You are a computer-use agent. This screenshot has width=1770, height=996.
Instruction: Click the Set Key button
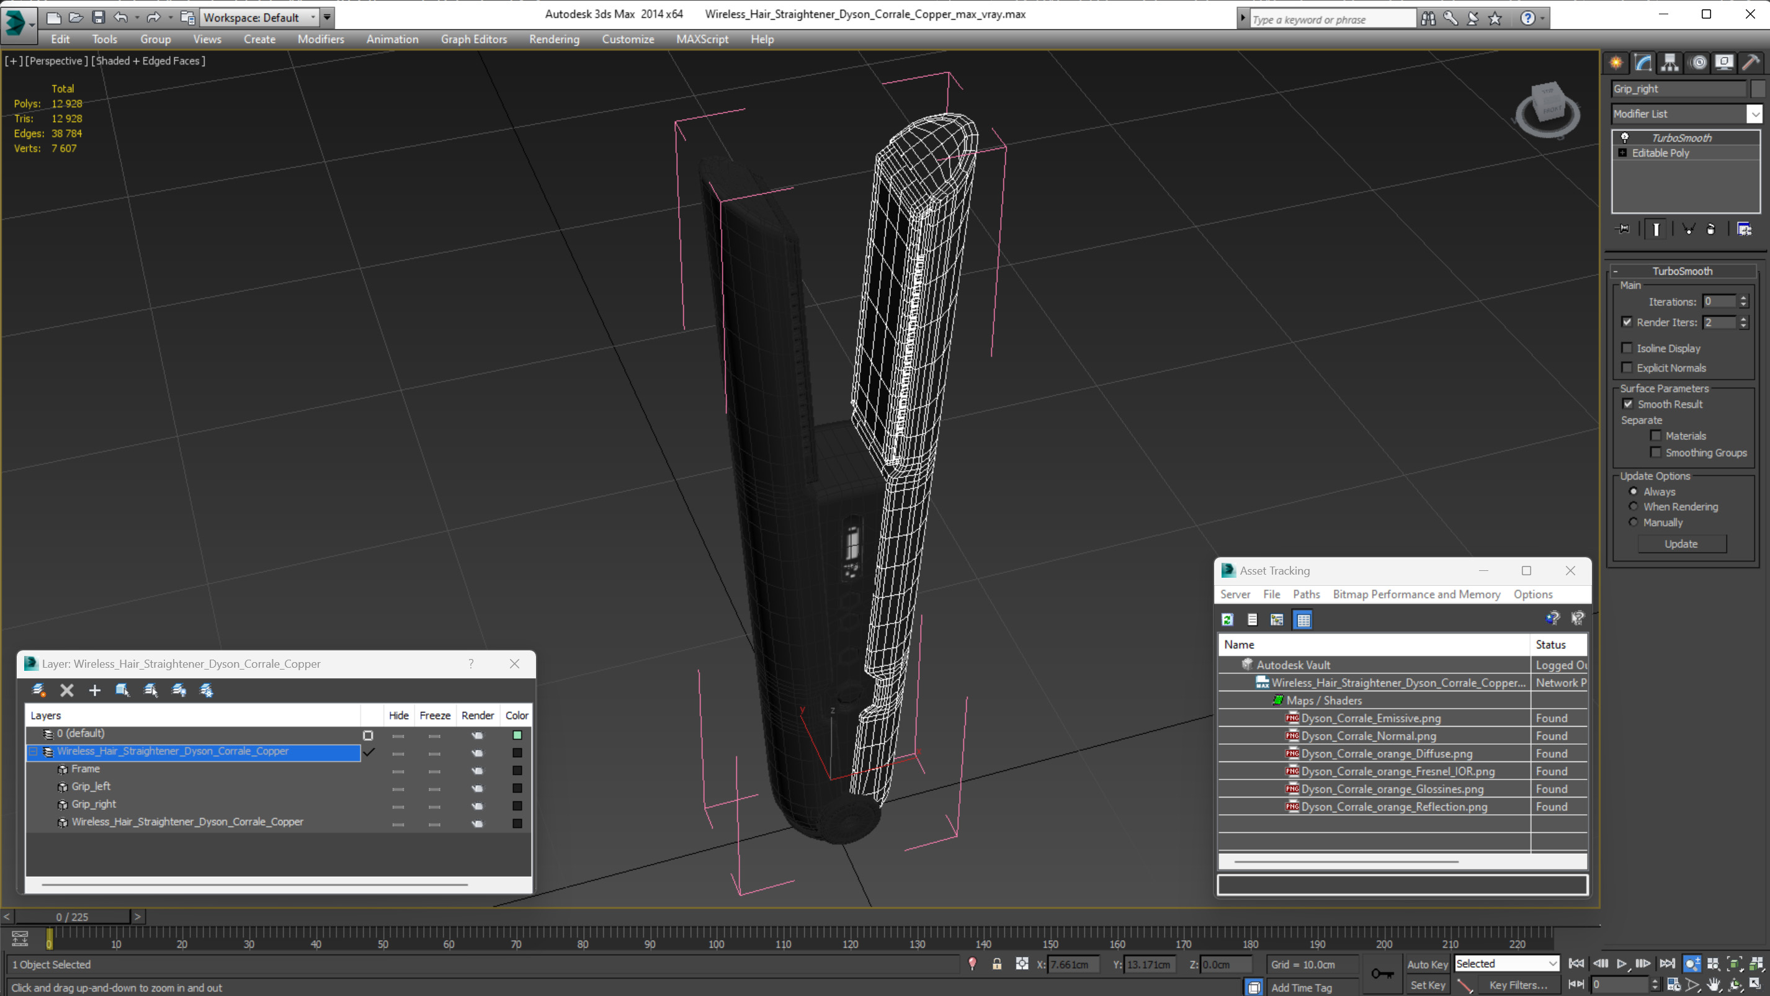tap(1427, 985)
